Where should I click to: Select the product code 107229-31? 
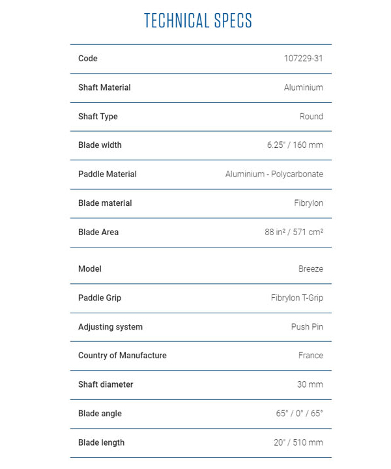(x=303, y=59)
